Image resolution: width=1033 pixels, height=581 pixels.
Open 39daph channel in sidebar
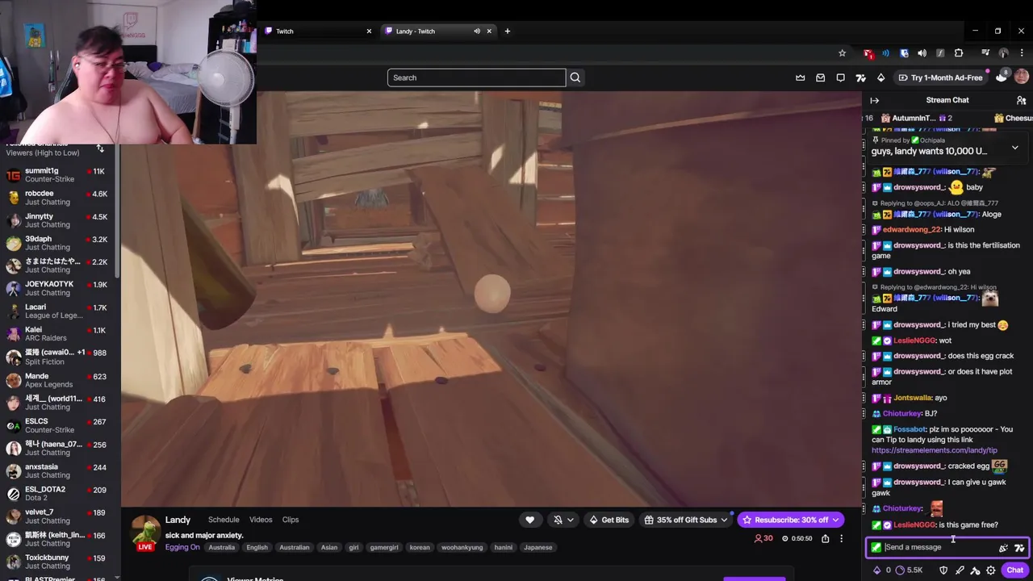click(x=61, y=243)
